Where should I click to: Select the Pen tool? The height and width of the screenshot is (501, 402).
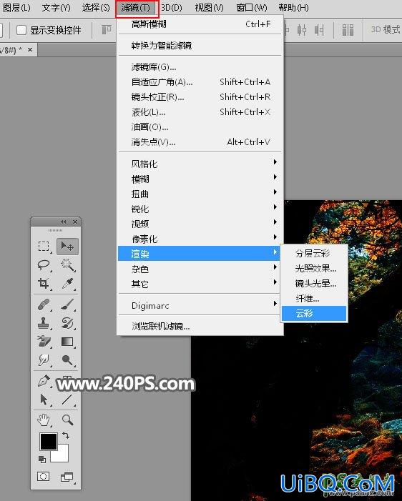(x=44, y=381)
